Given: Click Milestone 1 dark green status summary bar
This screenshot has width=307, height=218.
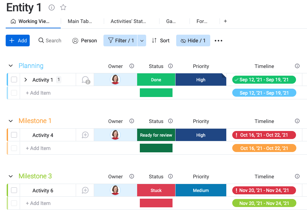Looking at the screenshot, I should tap(156, 148).
